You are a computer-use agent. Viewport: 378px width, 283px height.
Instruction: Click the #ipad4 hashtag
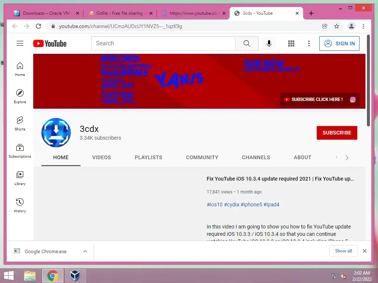(x=271, y=205)
